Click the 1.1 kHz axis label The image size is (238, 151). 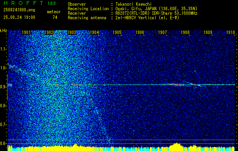pos(3,49)
